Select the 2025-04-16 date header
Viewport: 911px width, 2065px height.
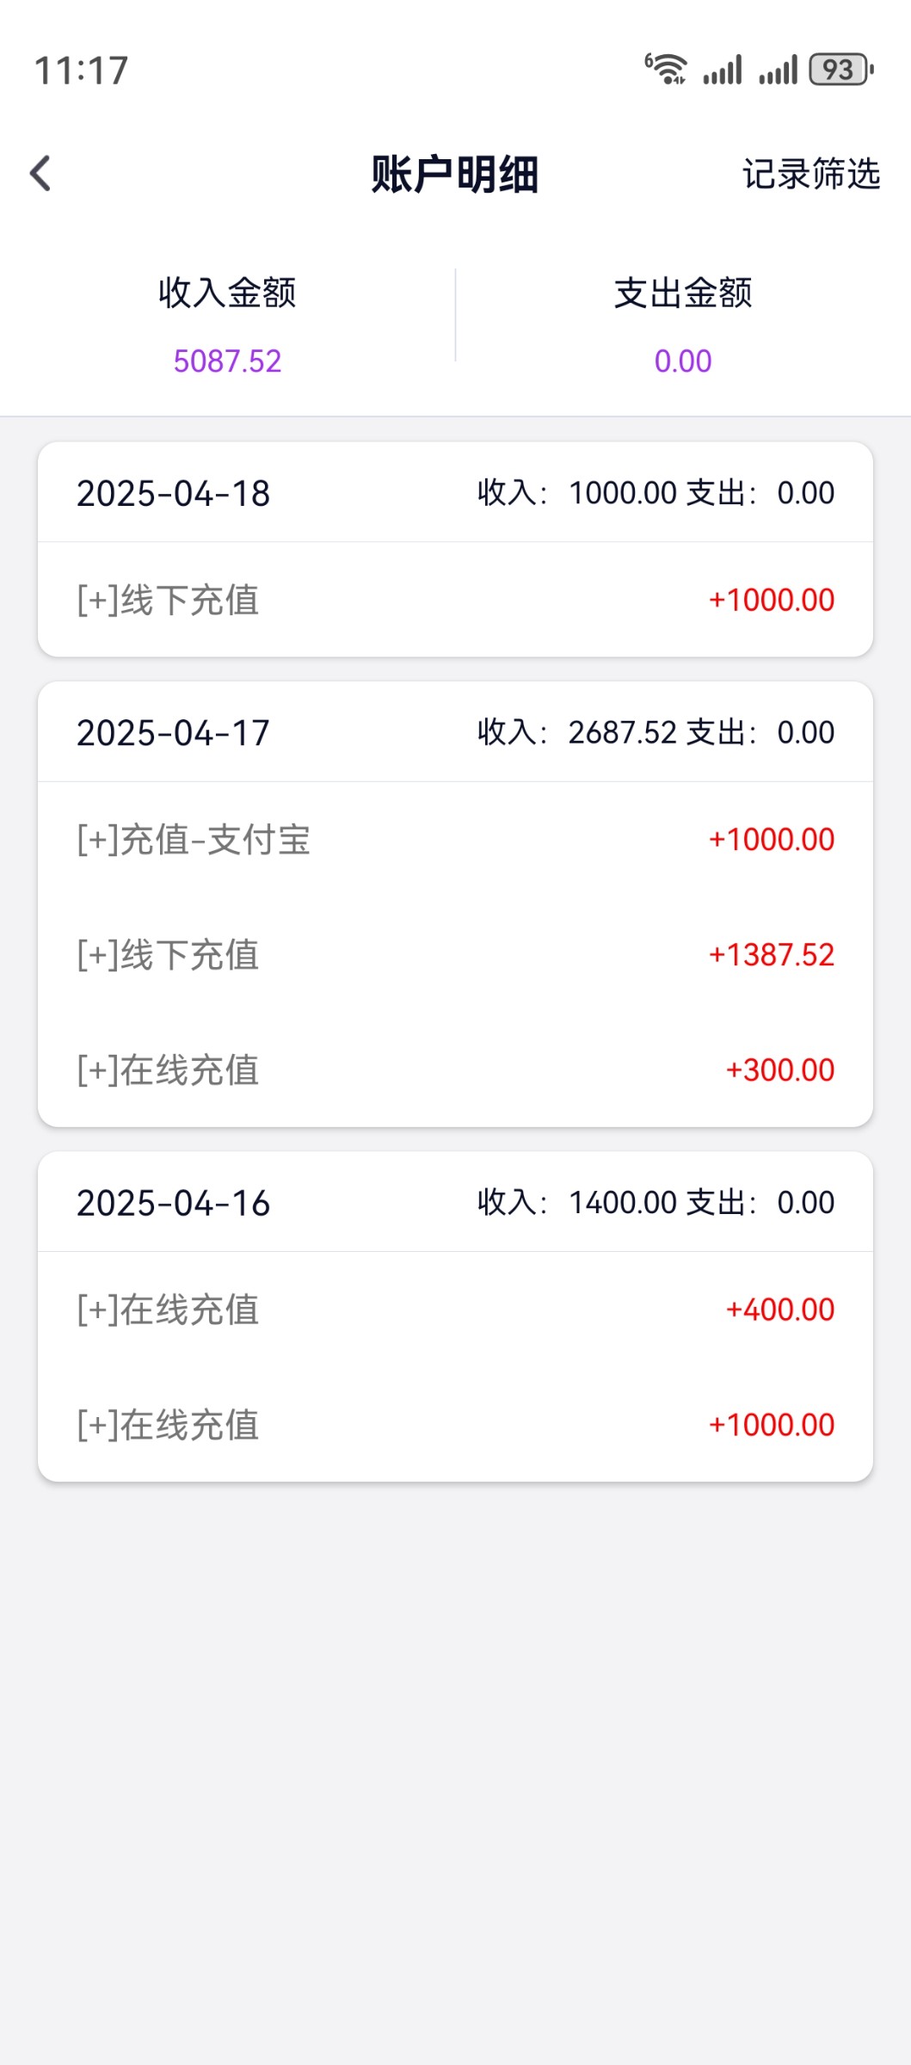(x=173, y=1203)
